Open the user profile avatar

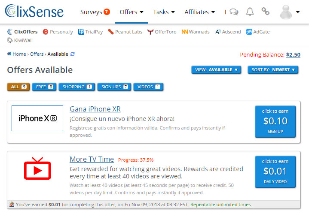pos(286,12)
